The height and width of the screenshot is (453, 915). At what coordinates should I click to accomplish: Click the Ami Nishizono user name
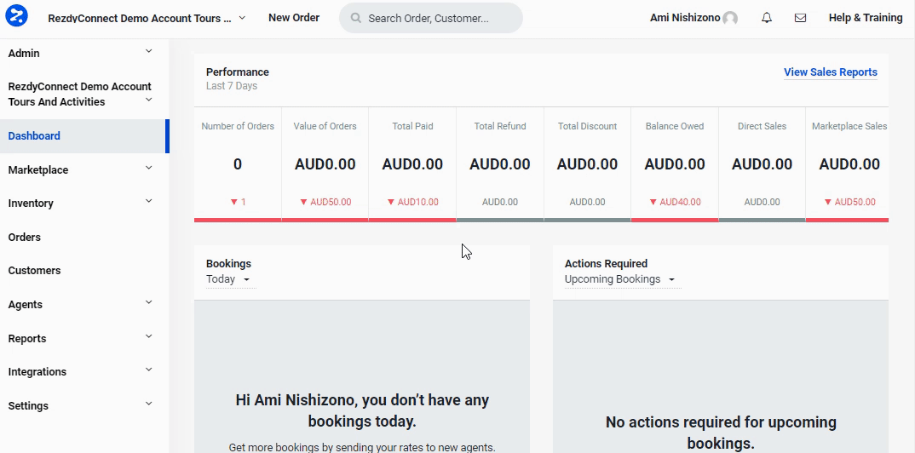tap(685, 18)
